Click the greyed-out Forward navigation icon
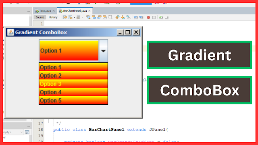258x145 pixels. tap(79, 17)
